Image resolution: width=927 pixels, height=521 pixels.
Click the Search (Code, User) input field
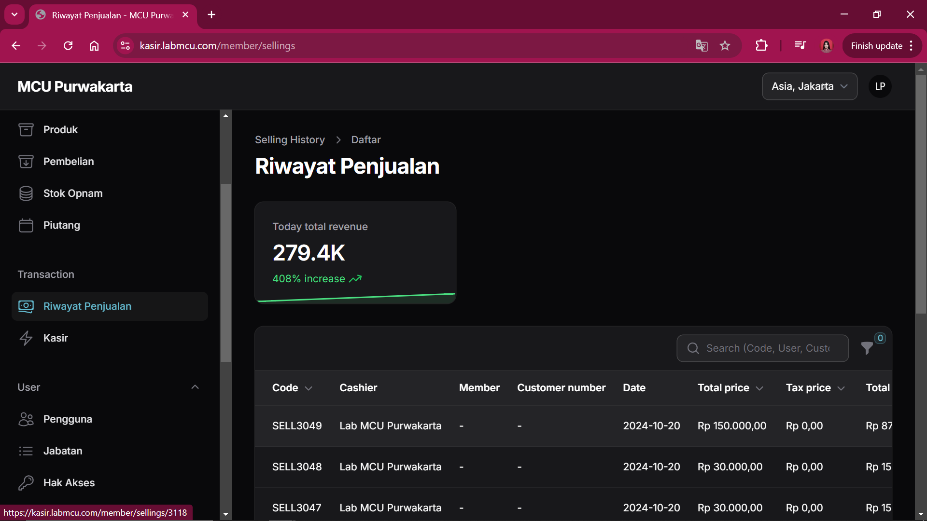[768, 348]
